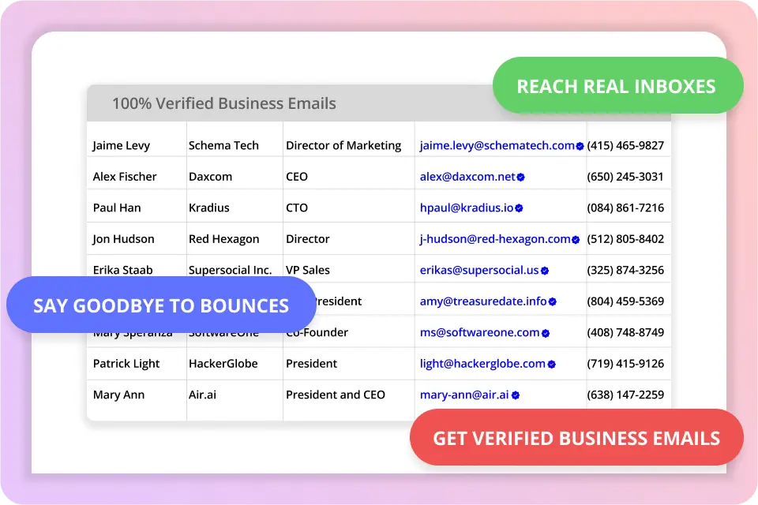Viewport: 758px width, 505px height.
Task: Select the name Jon Hudson
Action: point(123,239)
